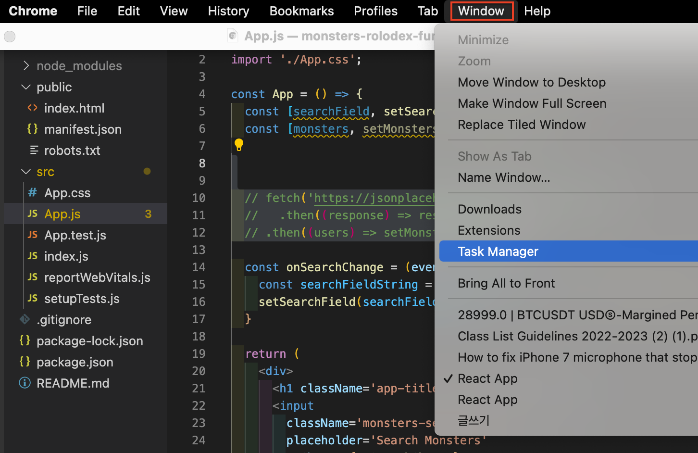Open package.json file
698x453 pixels.
pos(75,362)
